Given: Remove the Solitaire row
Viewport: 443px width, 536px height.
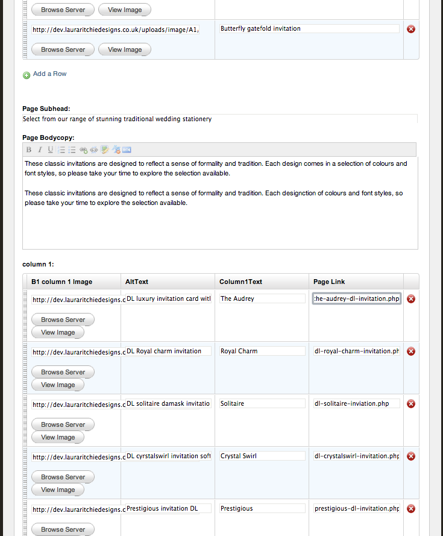Looking at the screenshot, I should point(411,404).
